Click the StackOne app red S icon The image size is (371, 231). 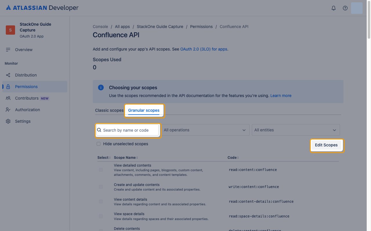10,30
